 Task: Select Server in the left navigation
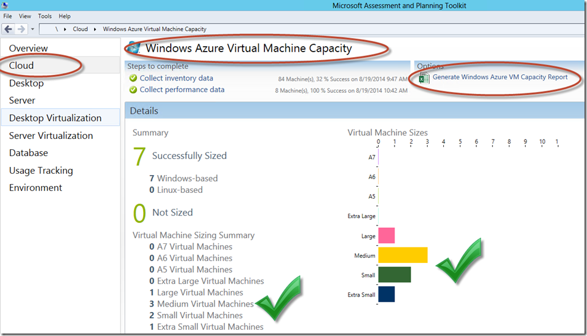[22, 100]
